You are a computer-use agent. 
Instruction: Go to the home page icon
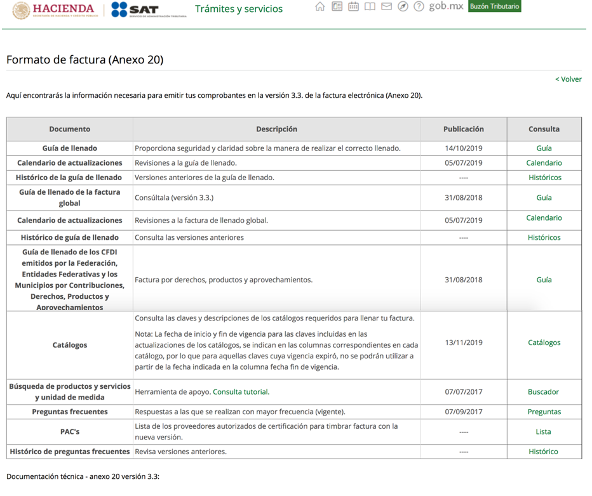tap(320, 7)
